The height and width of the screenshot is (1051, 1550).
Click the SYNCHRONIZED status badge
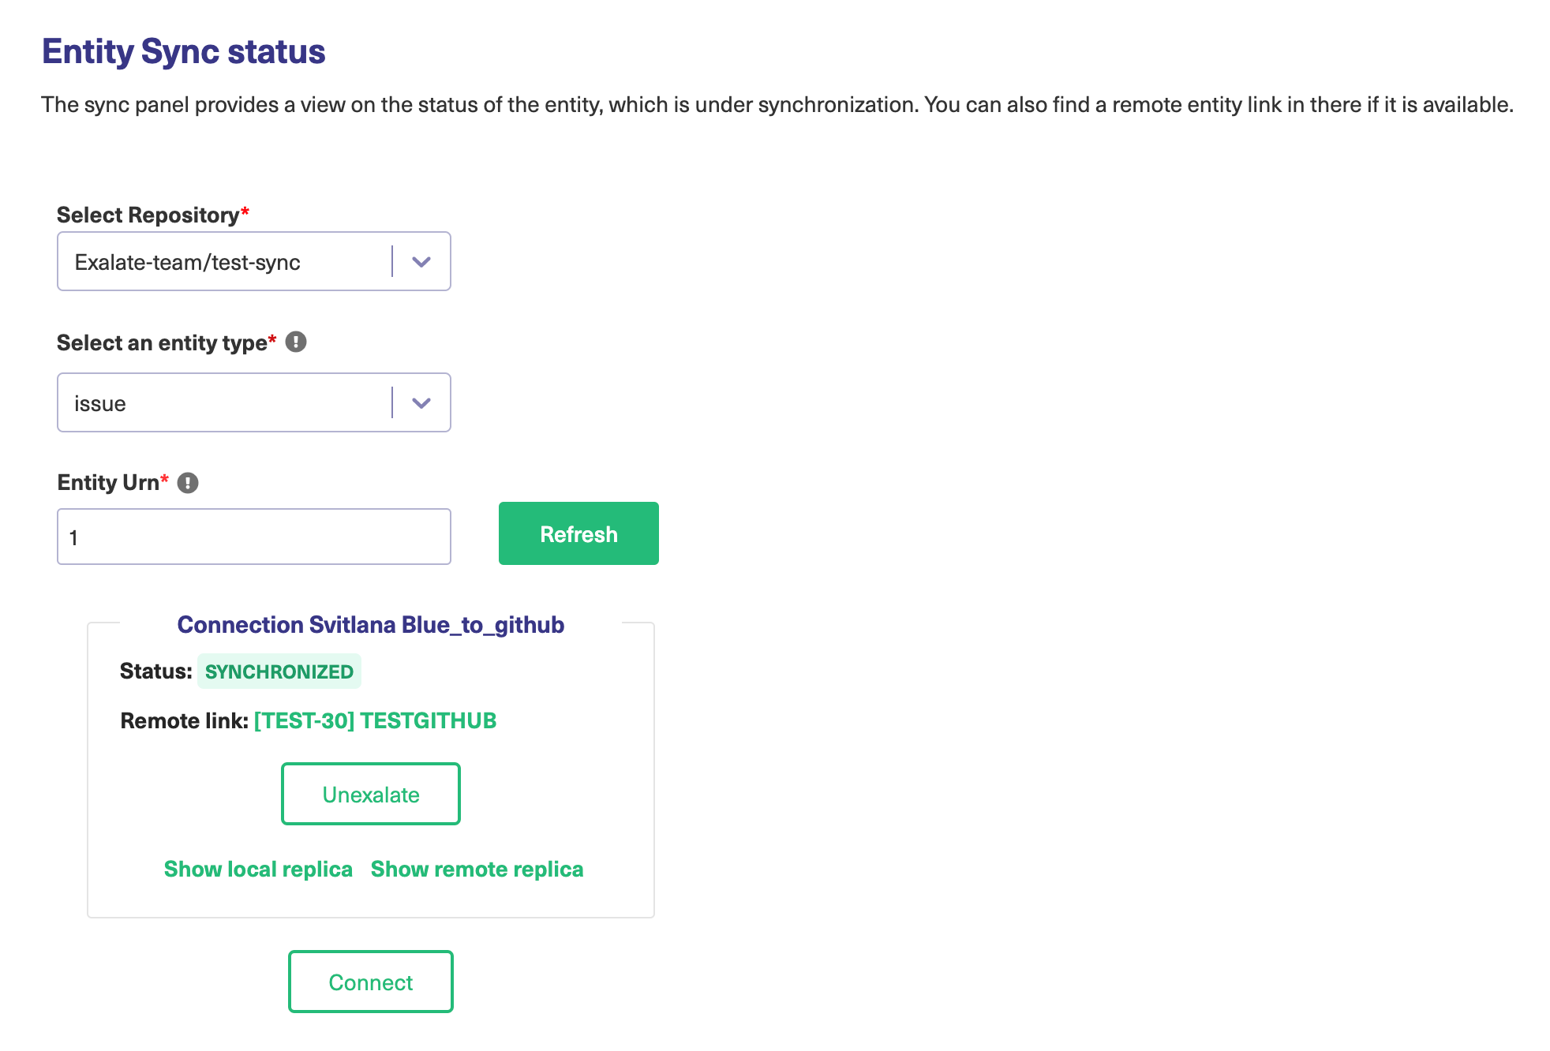[x=279, y=671]
